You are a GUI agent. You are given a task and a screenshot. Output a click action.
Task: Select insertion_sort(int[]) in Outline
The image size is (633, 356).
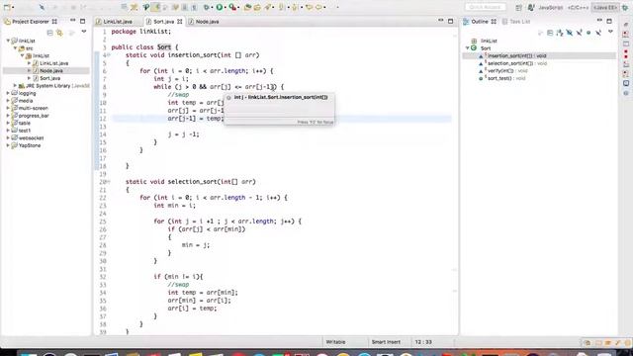pos(516,55)
